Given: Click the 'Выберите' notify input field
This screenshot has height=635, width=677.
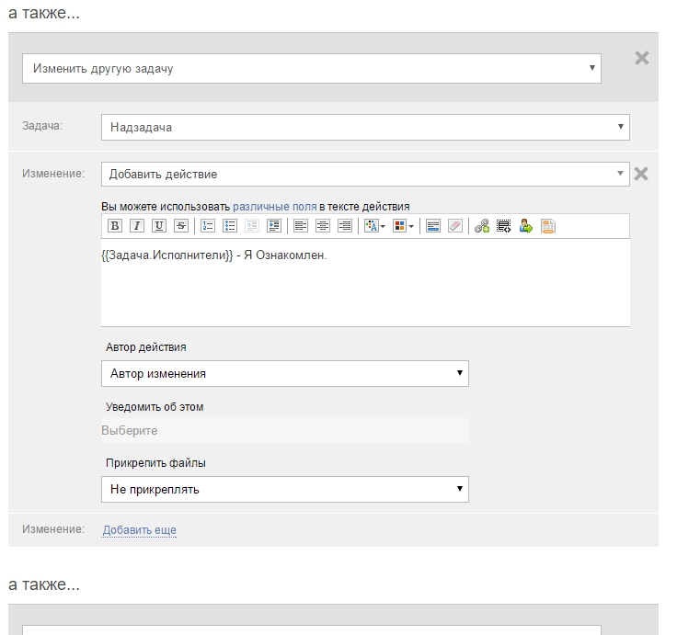Looking at the screenshot, I should [x=284, y=431].
